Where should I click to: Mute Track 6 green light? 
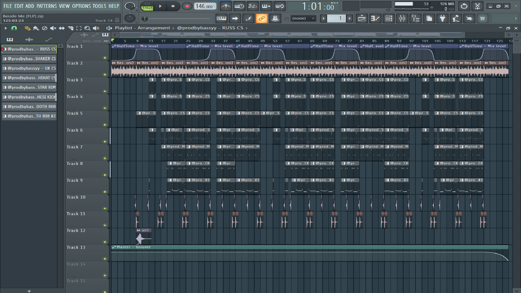point(105,142)
